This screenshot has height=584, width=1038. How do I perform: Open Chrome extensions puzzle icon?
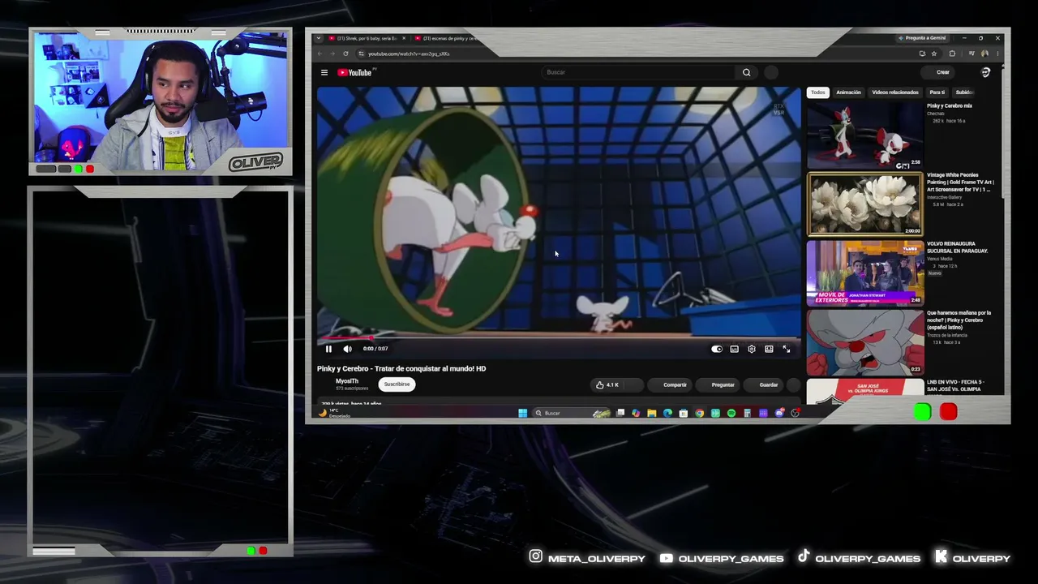952,54
